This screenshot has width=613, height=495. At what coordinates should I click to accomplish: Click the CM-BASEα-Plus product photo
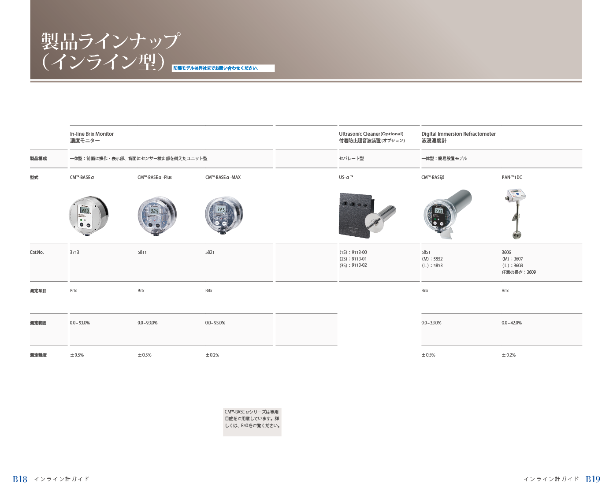pos(157,215)
